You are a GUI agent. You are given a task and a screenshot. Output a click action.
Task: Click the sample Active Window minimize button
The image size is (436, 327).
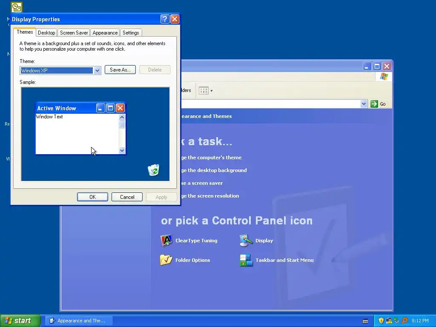pyautogui.click(x=100, y=108)
